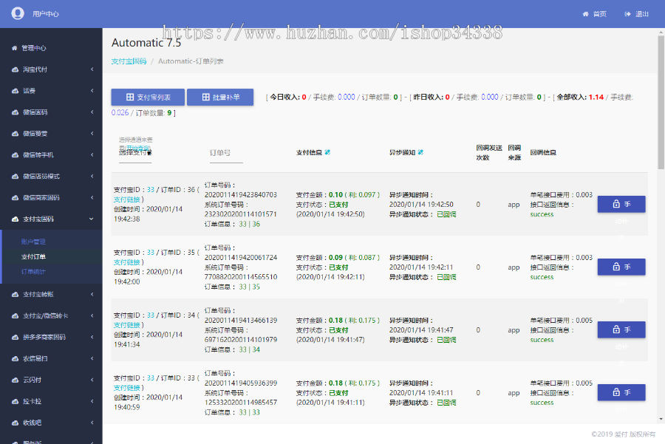Click the 批量补单 button
Viewport: 665px width, 444px height.
click(x=220, y=97)
